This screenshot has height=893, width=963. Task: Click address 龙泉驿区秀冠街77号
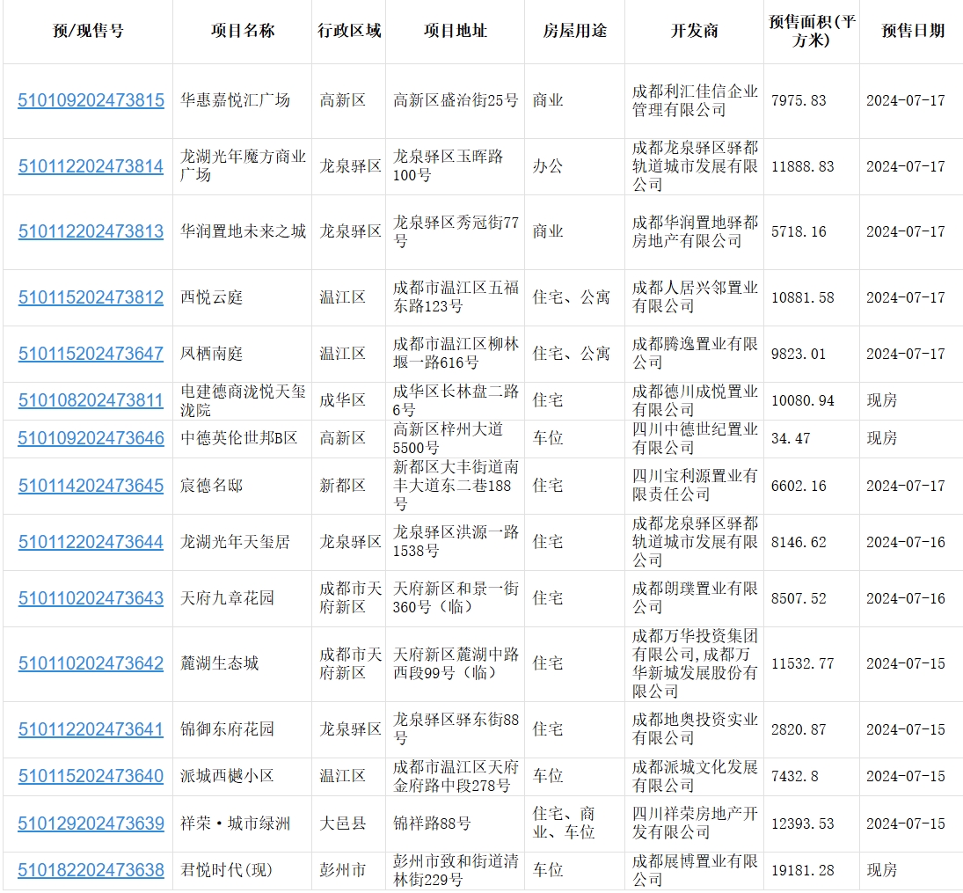tap(456, 231)
